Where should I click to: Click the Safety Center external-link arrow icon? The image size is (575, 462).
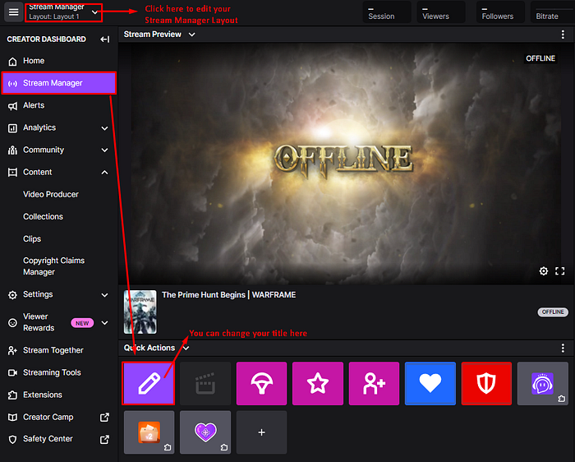(x=105, y=439)
